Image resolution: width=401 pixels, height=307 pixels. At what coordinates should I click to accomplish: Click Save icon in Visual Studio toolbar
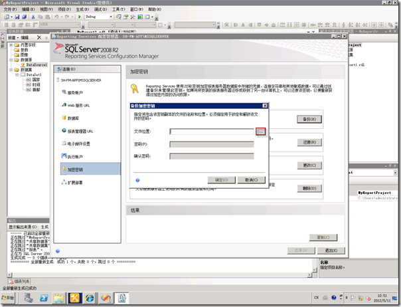17,17
